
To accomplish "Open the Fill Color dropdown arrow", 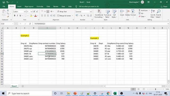I will (x=33, y=16).
